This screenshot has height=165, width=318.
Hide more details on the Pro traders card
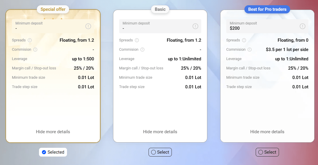coord(267,132)
